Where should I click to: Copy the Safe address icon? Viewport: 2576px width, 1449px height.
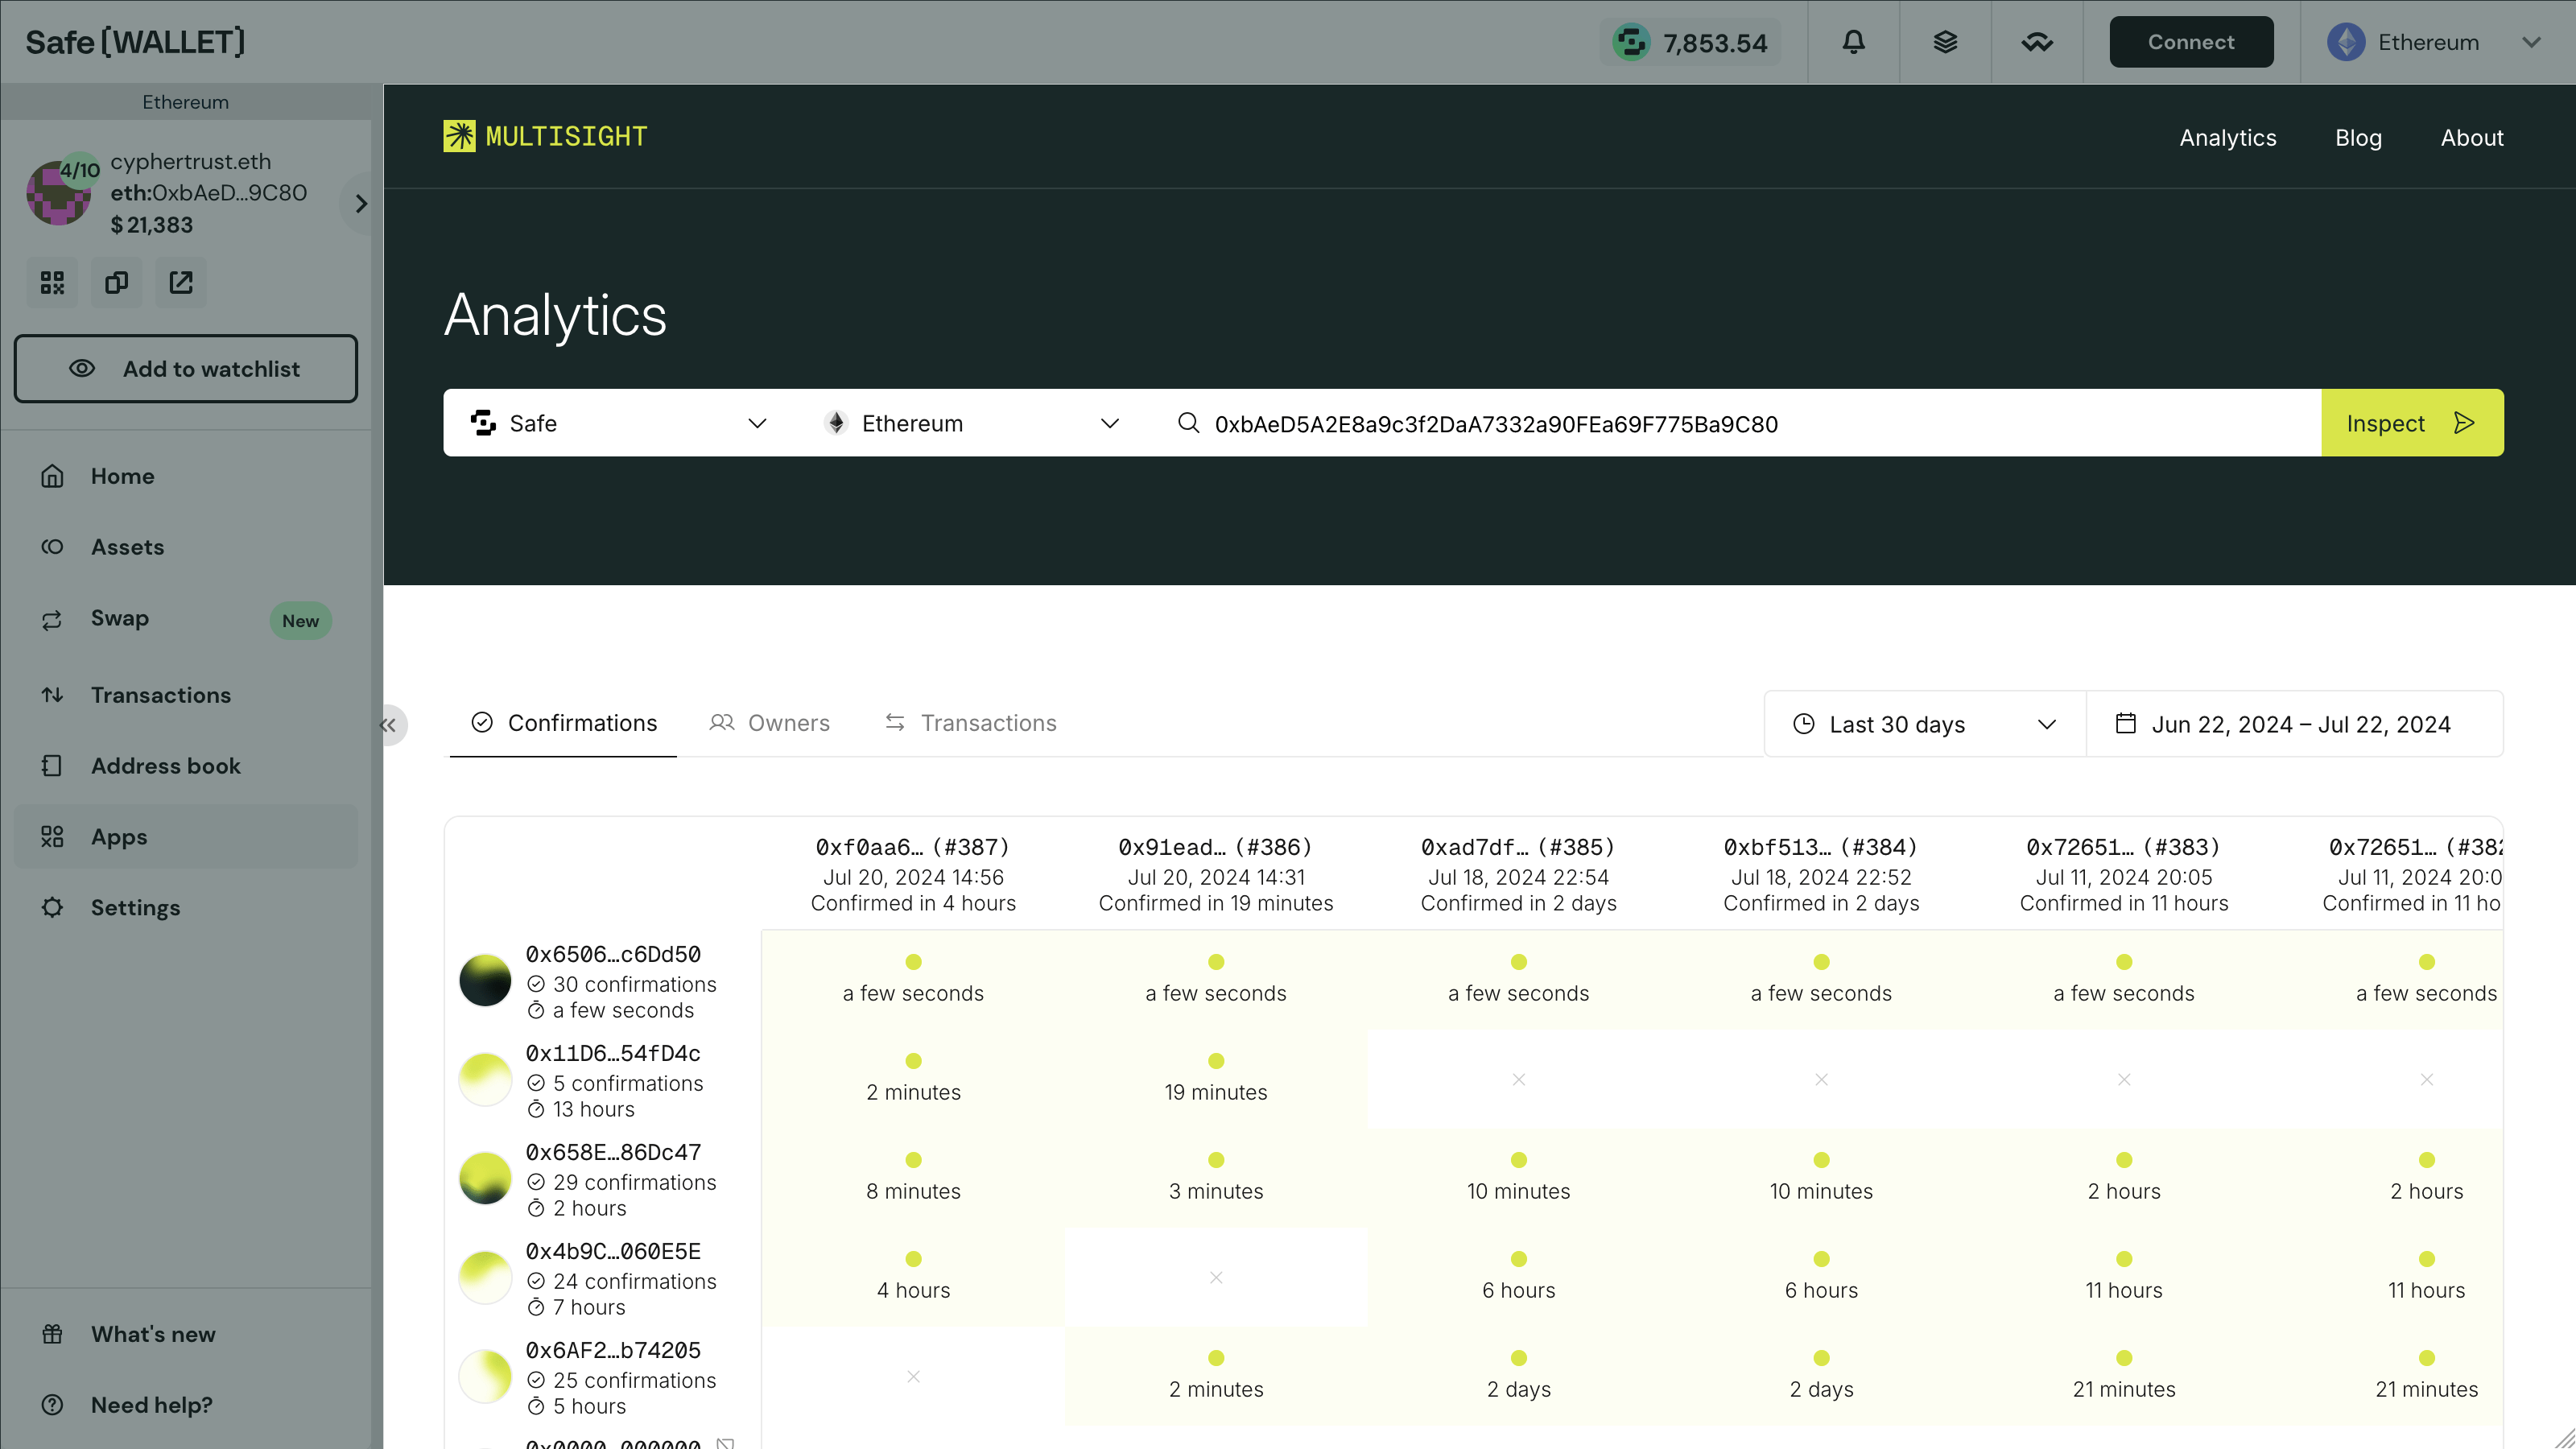[x=117, y=283]
